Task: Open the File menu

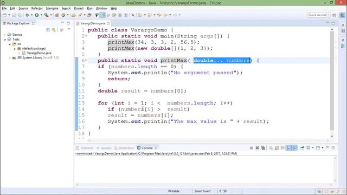Action: click(4, 9)
